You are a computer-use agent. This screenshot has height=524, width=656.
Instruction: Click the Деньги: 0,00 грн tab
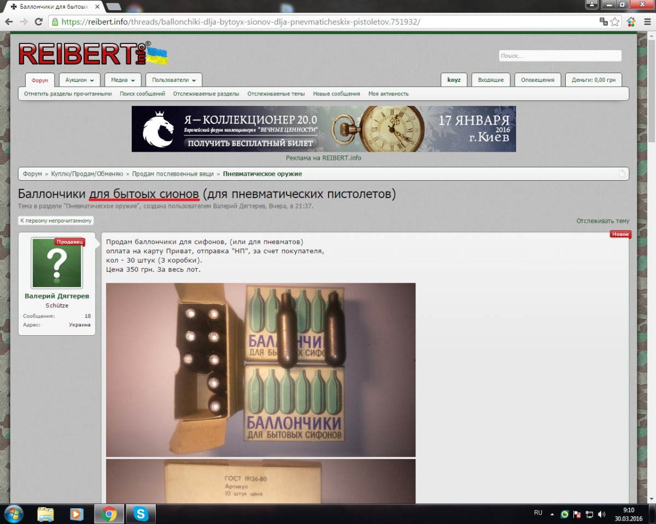(x=593, y=80)
